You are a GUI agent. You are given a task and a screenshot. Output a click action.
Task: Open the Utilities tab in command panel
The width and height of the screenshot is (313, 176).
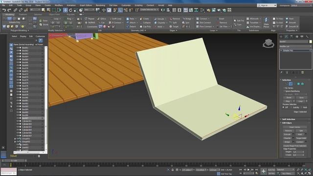coord(307,37)
